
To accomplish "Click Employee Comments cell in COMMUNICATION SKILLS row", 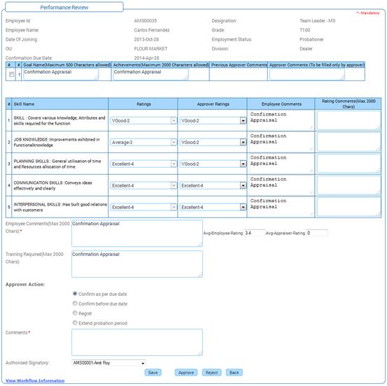I will 281,185.
